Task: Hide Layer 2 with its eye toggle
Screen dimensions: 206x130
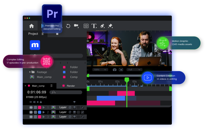Action: pos(31,112)
